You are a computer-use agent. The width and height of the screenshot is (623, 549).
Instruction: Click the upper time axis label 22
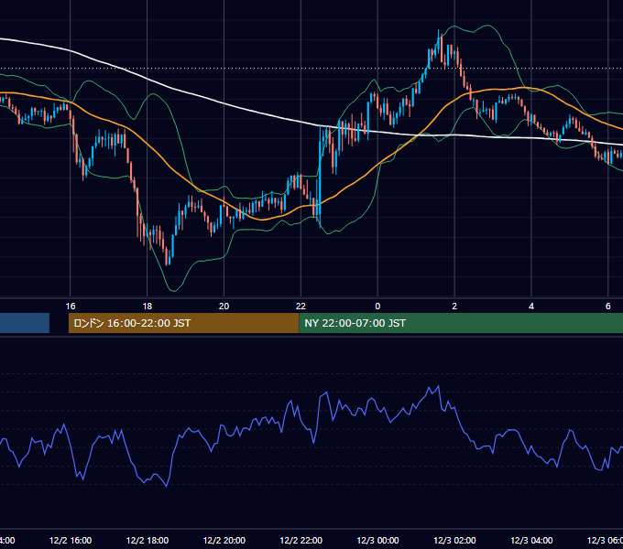coord(301,307)
